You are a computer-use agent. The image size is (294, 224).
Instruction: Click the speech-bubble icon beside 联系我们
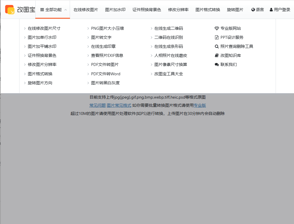(216, 64)
